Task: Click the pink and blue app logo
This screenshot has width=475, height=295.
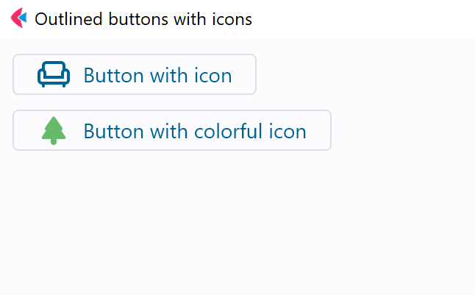Action: pos(18,18)
